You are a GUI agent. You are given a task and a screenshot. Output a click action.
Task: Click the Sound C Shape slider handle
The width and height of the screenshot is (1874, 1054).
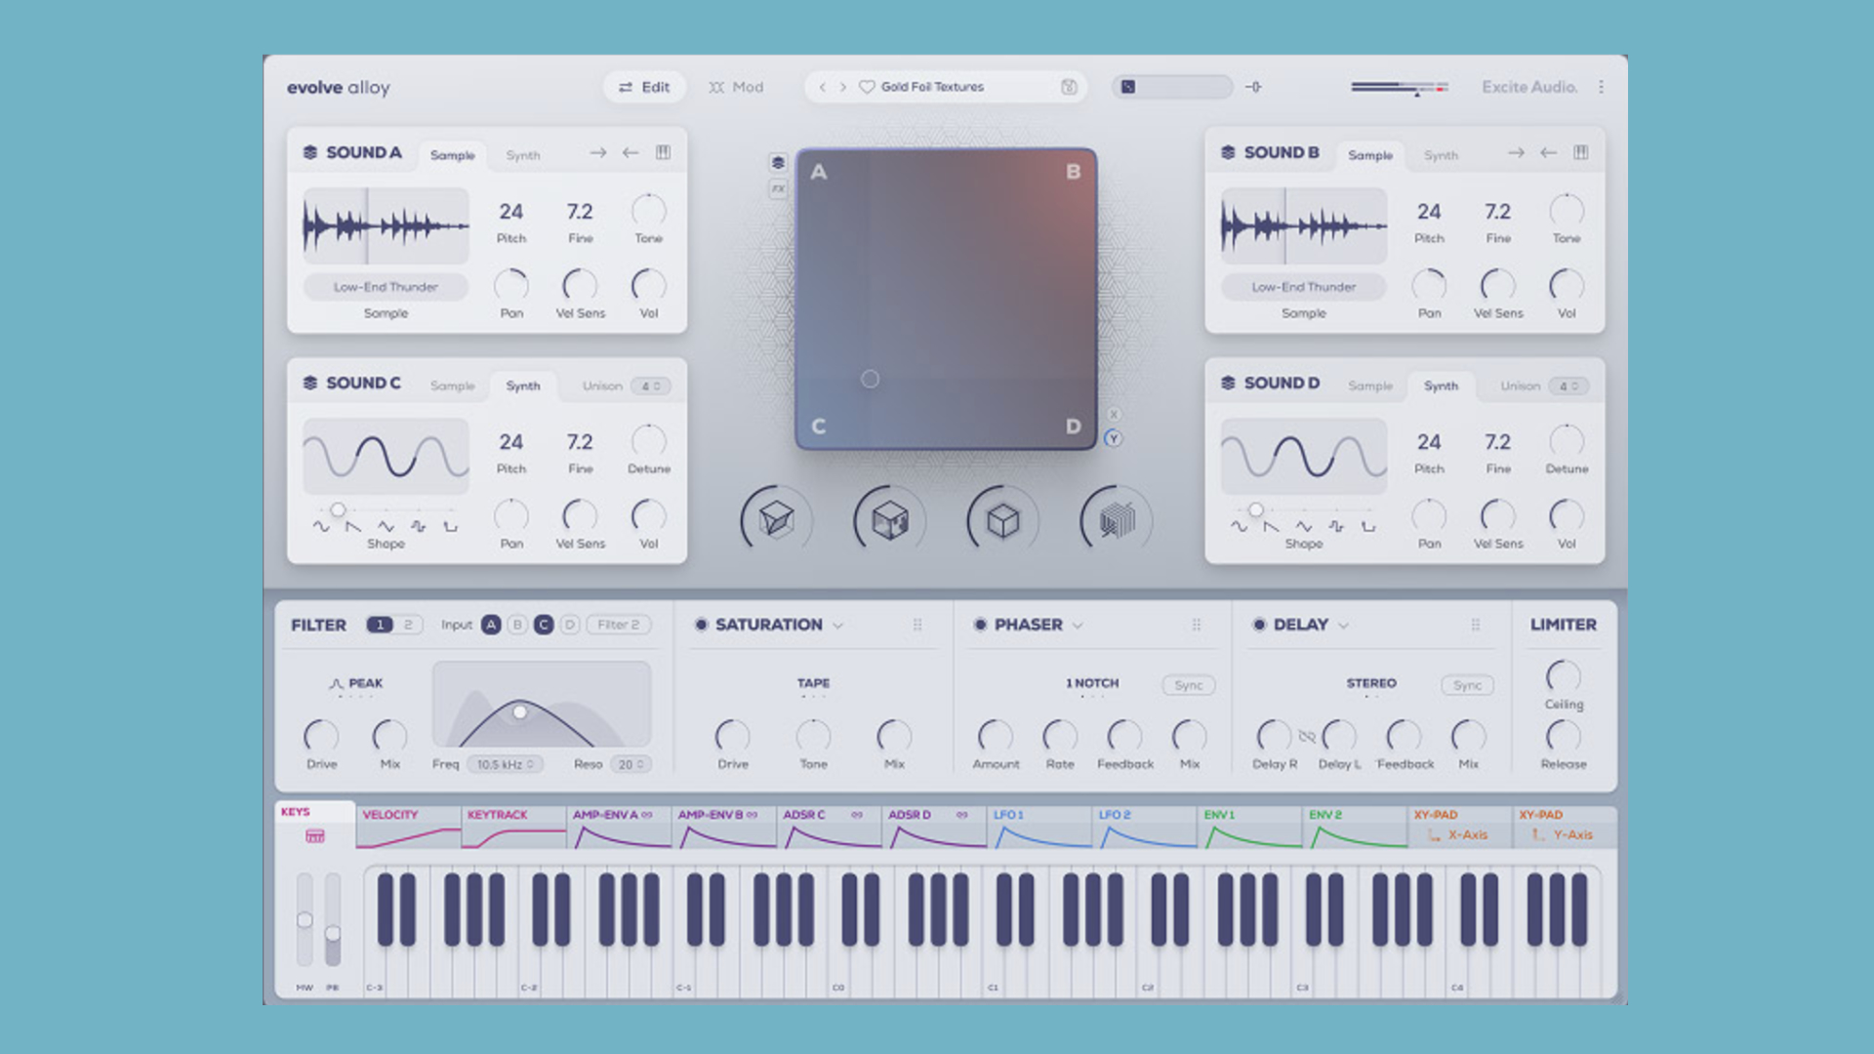click(x=338, y=509)
